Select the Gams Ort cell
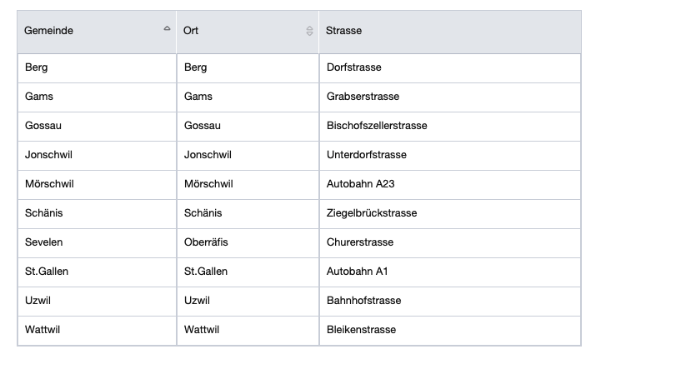The image size is (676, 374). (198, 97)
